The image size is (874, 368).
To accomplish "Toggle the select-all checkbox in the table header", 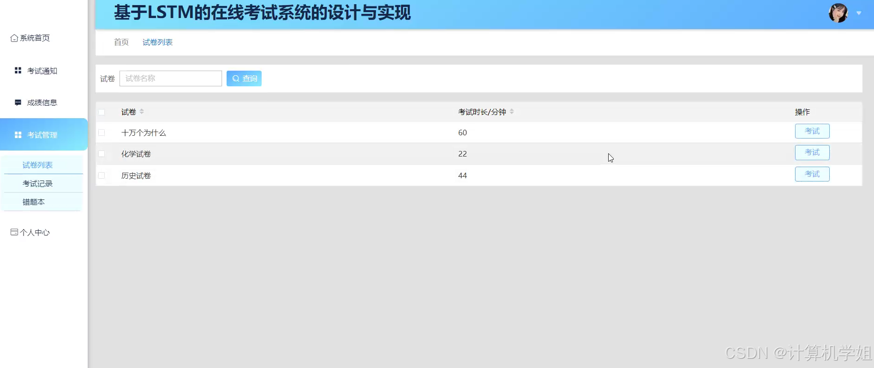I will [102, 112].
